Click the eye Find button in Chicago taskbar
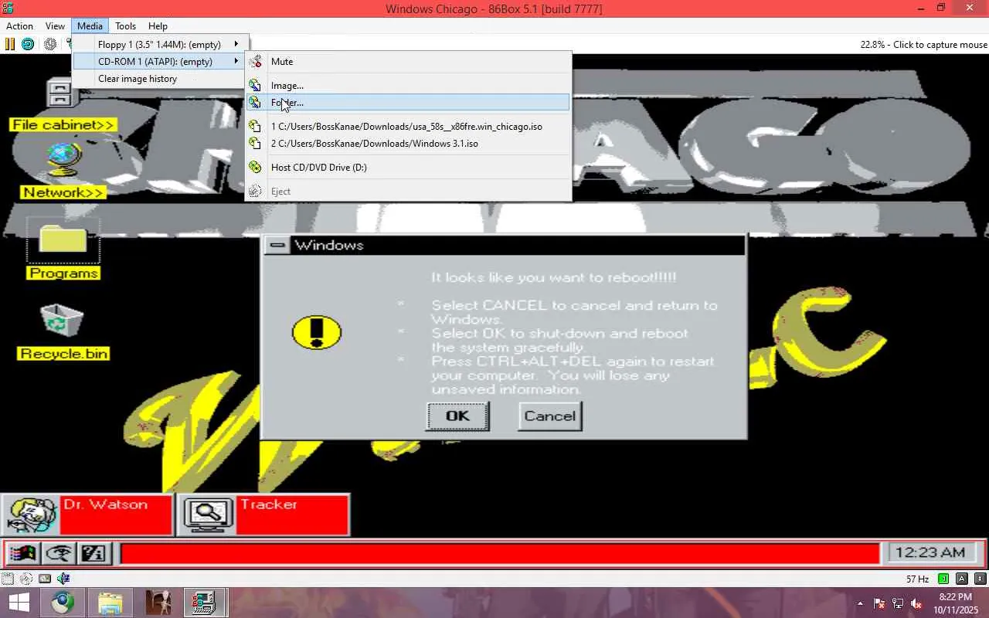This screenshot has width=989, height=618. pyautogui.click(x=59, y=553)
